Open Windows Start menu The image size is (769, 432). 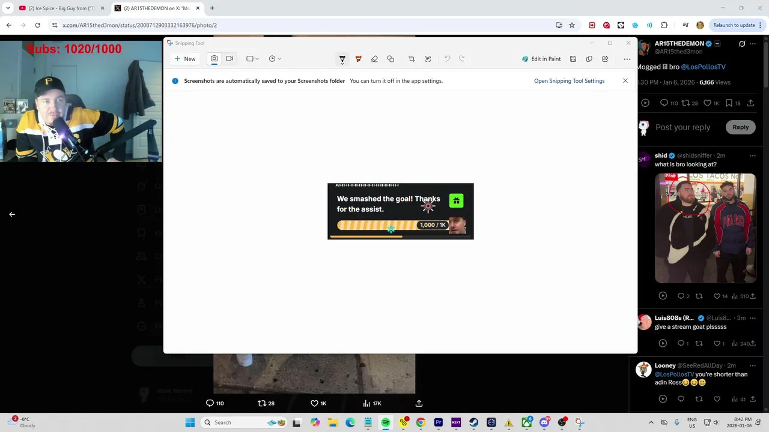[190, 422]
